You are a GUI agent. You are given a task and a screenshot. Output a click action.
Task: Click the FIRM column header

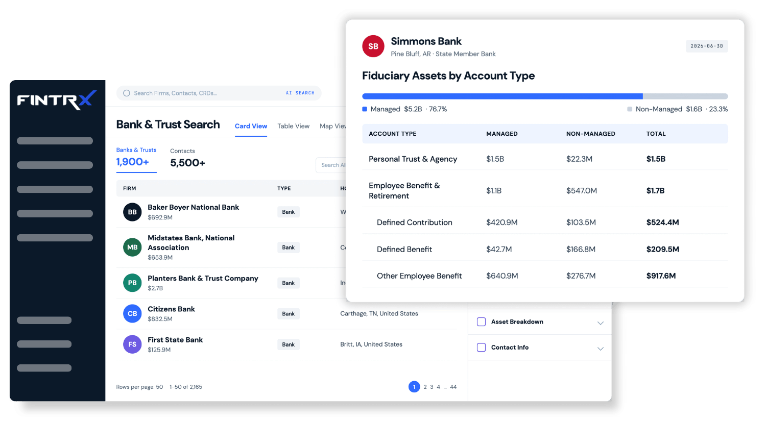(129, 189)
